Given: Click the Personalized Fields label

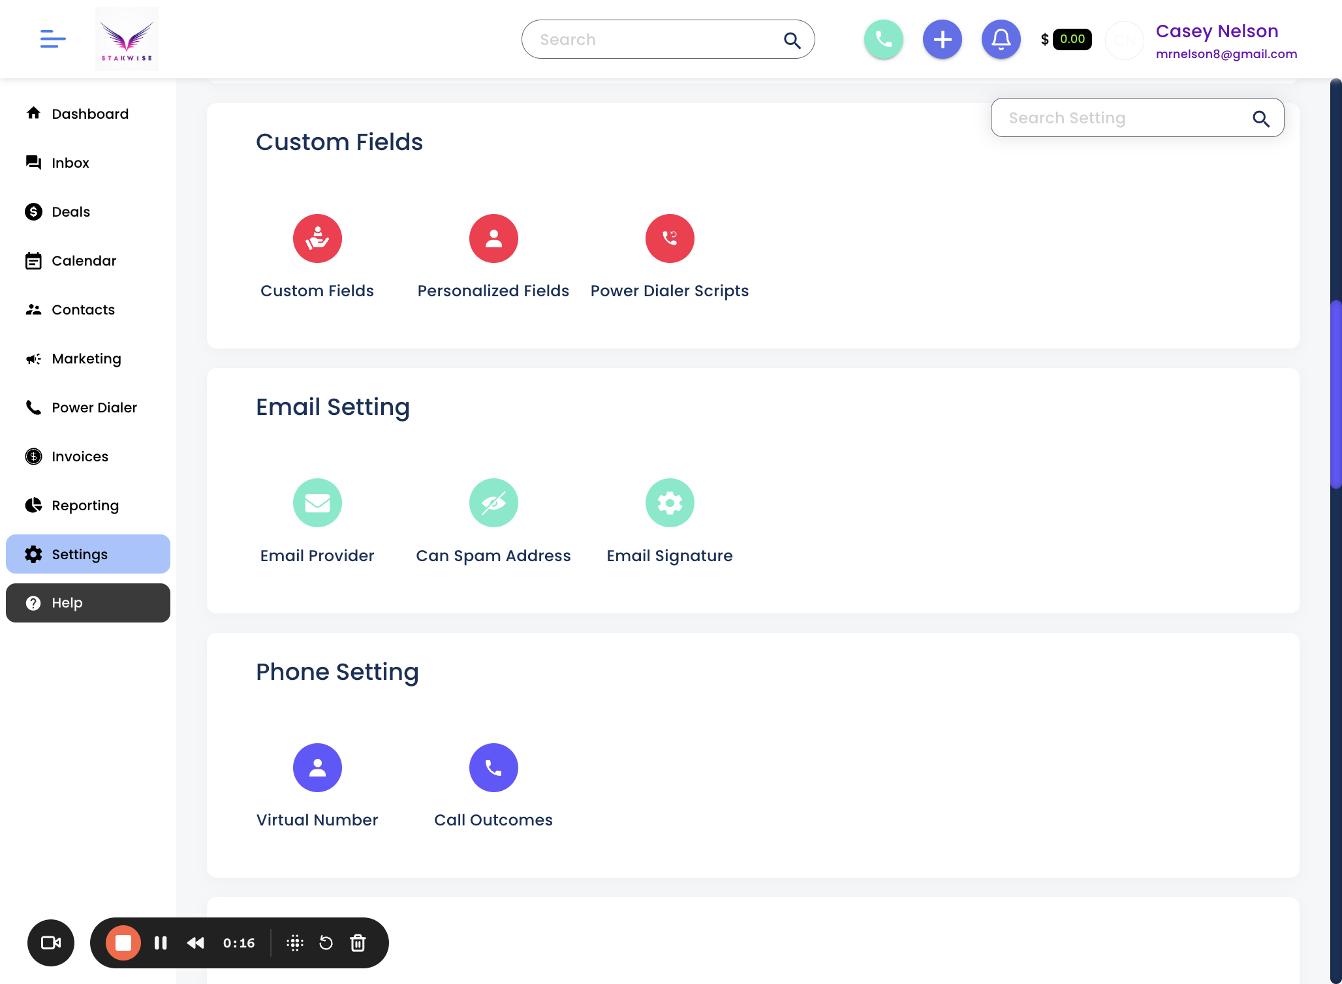Looking at the screenshot, I should pos(493,290).
